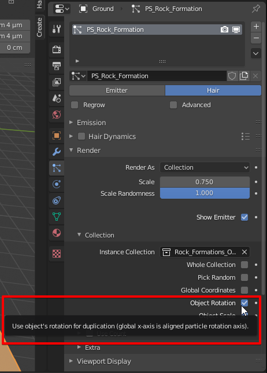Open the Output properties tab
267x373 pixels.
(x=57, y=66)
